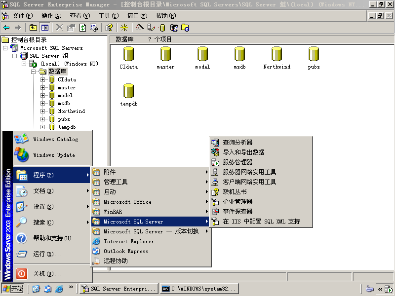Click the Properties toolbar icon
The image size is (395, 296).
coord(71,28)
